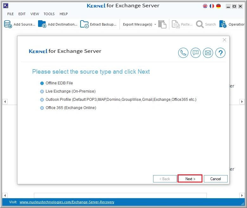Open the EDIT menu
Viewport: 247px width, 208px height.
(22, 14)
